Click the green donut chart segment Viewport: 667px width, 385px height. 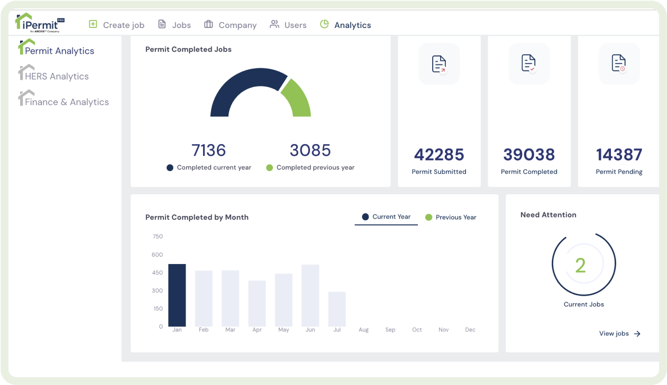299,98
